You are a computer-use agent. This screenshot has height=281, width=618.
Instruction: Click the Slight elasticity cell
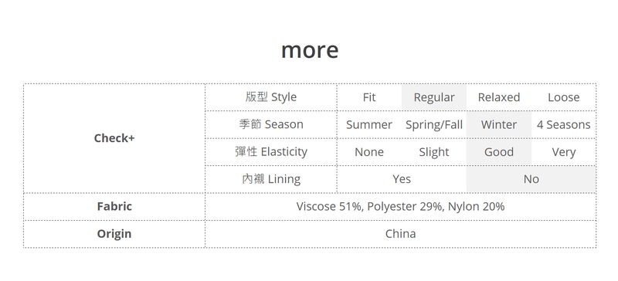coord(434,152)
